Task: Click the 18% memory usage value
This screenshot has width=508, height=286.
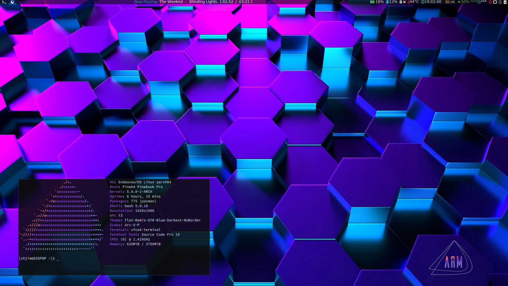Action: pos(379,2)
